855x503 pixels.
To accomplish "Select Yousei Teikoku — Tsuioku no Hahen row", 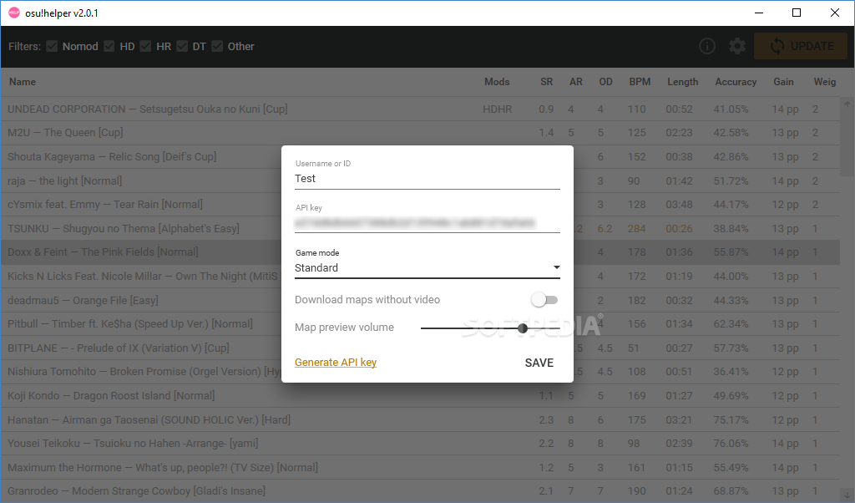I will tap(420, 444).
